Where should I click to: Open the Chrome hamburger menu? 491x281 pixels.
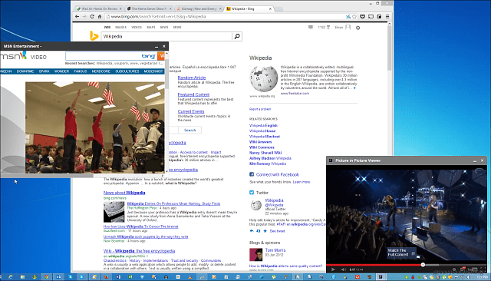(x=387, y=17)
